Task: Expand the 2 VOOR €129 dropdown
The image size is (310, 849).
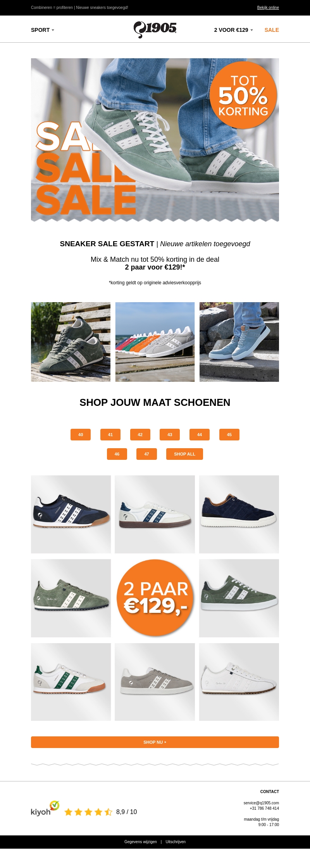Action: tap(234, 30)
